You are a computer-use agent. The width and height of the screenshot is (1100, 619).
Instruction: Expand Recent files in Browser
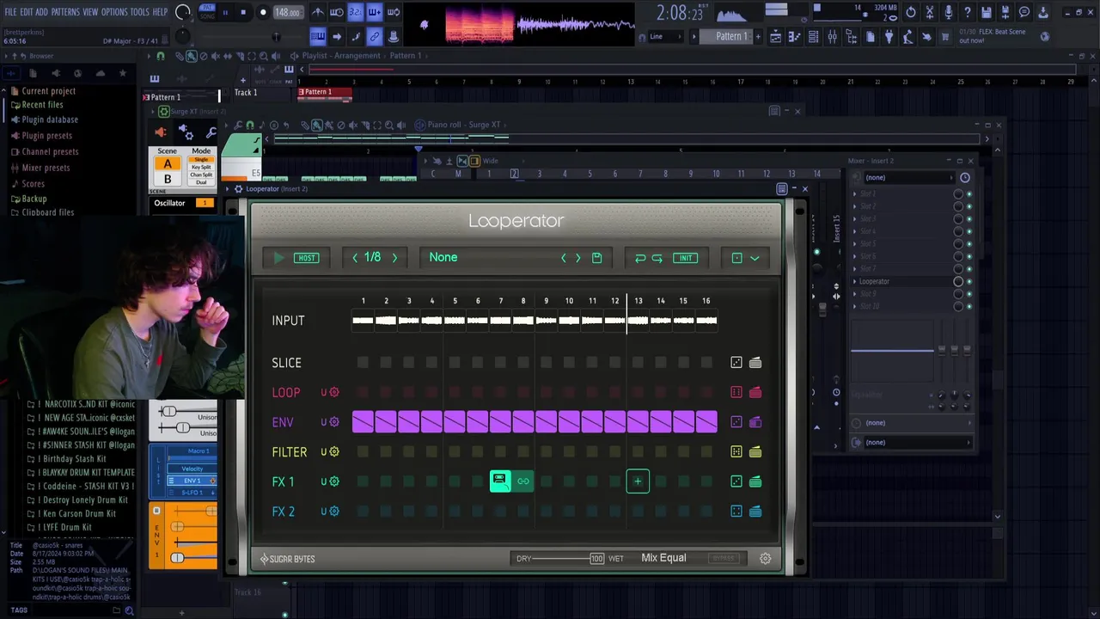[x=42, y=105]
